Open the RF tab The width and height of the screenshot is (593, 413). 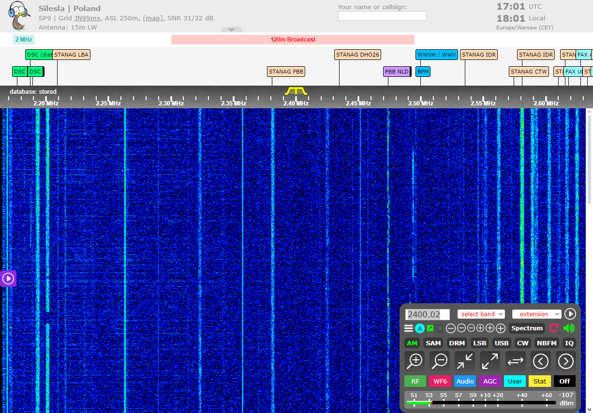(x=415, y=381)
